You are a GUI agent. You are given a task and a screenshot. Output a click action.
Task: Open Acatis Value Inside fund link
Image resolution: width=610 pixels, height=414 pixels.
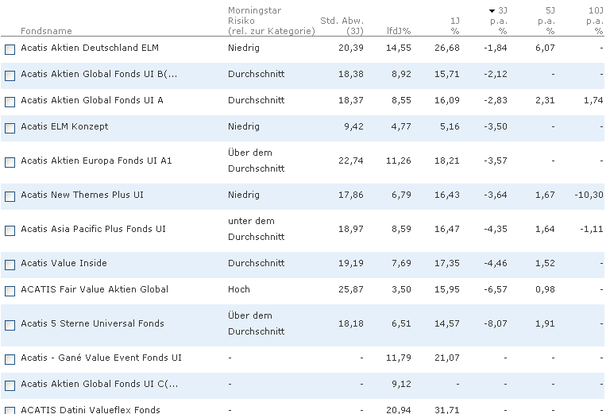tap(64, 264)
